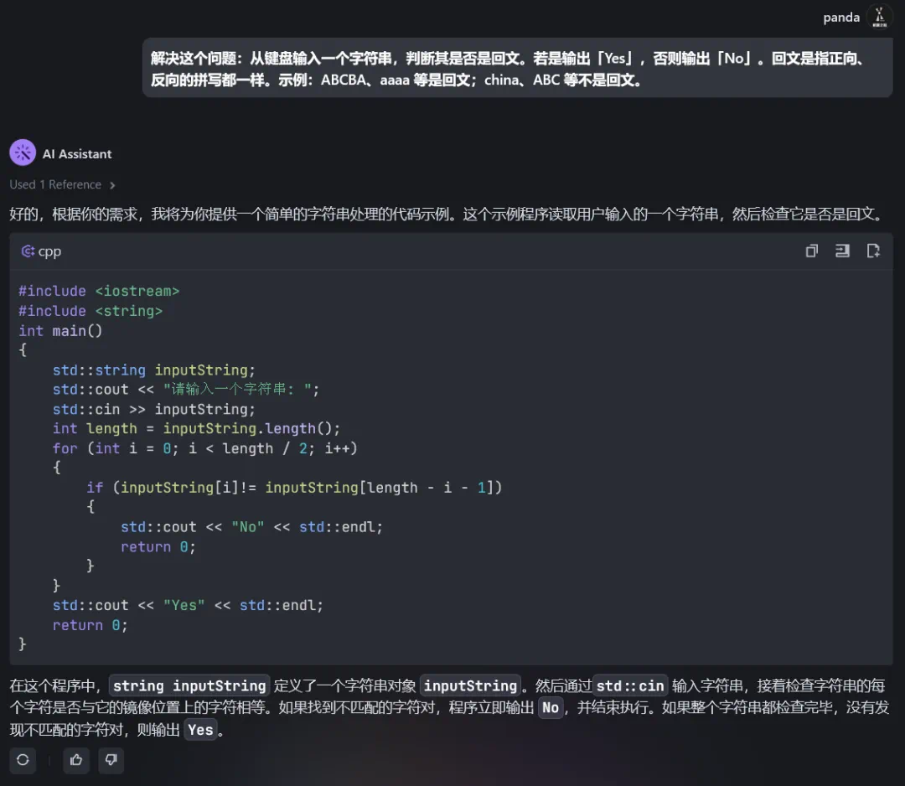Open the Used 1 Reference label

click(x=55, y=185)
